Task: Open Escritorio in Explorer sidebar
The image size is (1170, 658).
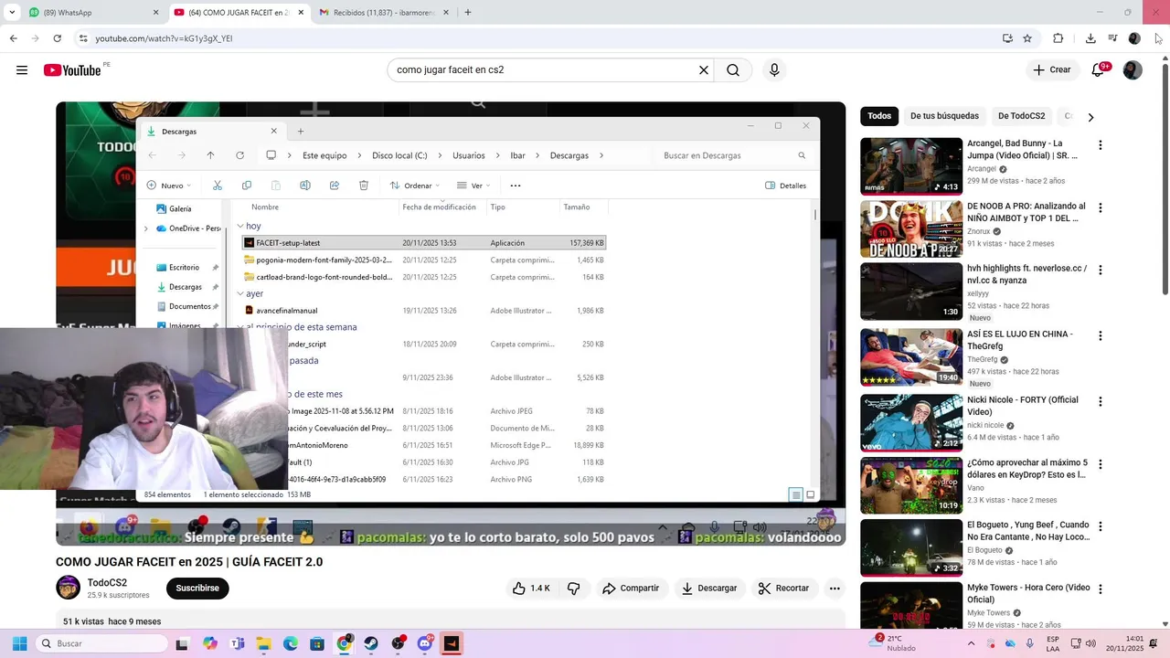Action: [x=184, y=268]
